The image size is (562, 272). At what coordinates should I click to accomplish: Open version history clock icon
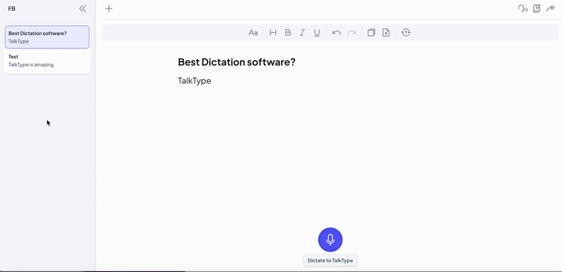pyautogui.click(x=406, y=32)
